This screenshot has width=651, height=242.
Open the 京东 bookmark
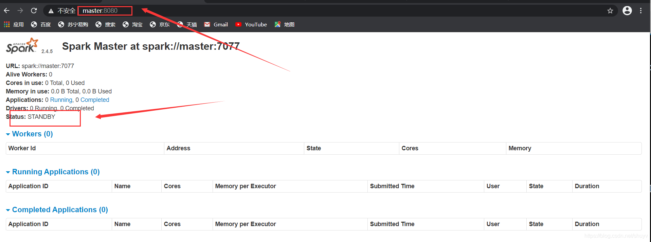(x=160, y=24)
